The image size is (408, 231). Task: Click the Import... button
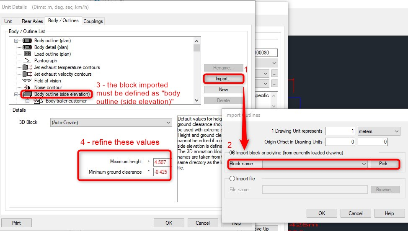(x=224, y=79)
